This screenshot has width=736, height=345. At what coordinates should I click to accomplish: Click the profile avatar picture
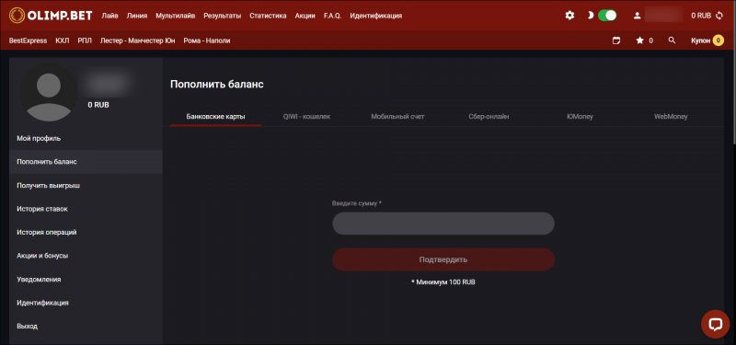[x=49, y=93]
